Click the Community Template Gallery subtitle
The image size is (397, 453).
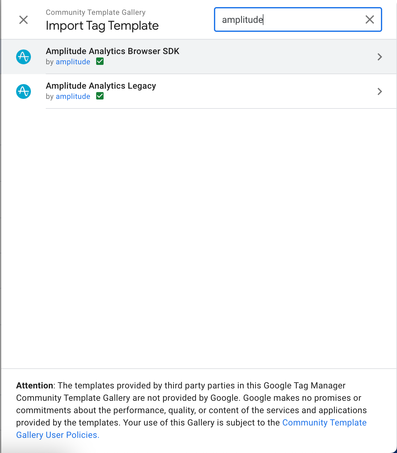click(x=96, y=12)
